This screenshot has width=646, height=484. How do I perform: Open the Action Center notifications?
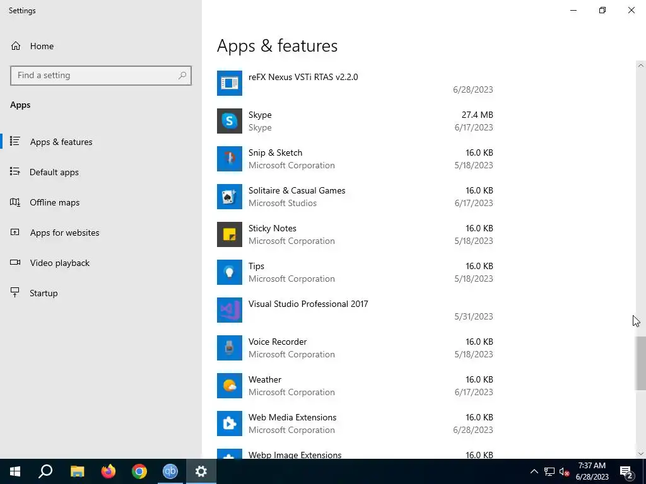pyautogui.click(x=626, y=471)
